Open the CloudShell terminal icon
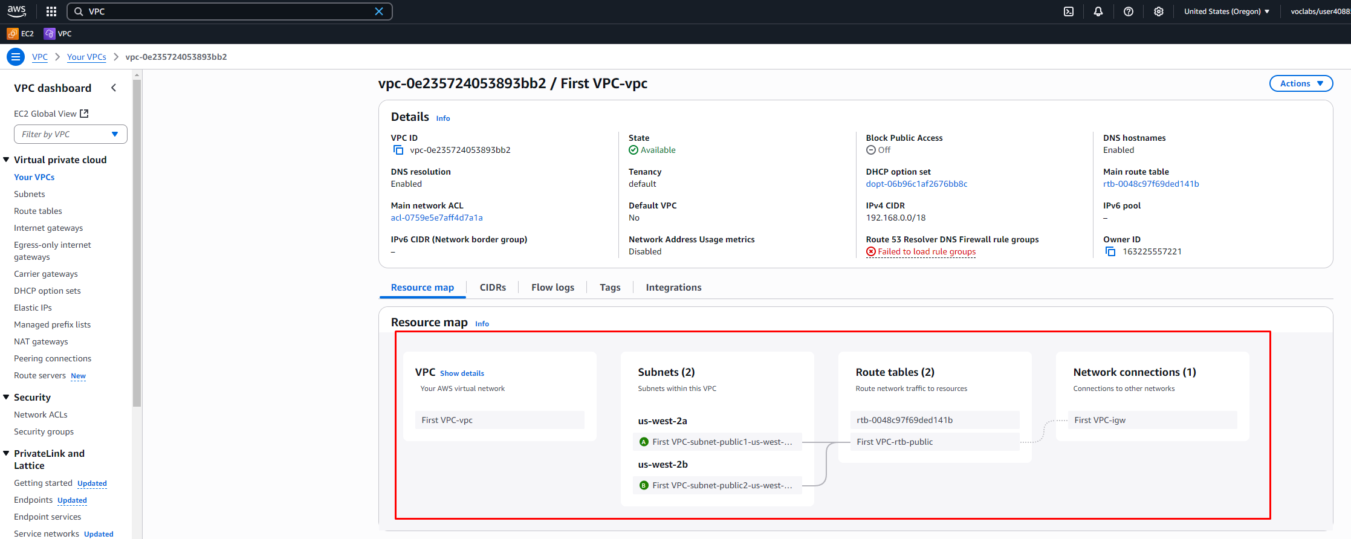 click(1069, 11)
